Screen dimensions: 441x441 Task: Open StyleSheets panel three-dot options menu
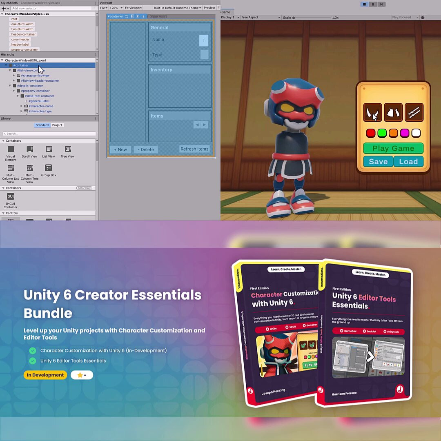pyautogui.click(x=96, y=3)
